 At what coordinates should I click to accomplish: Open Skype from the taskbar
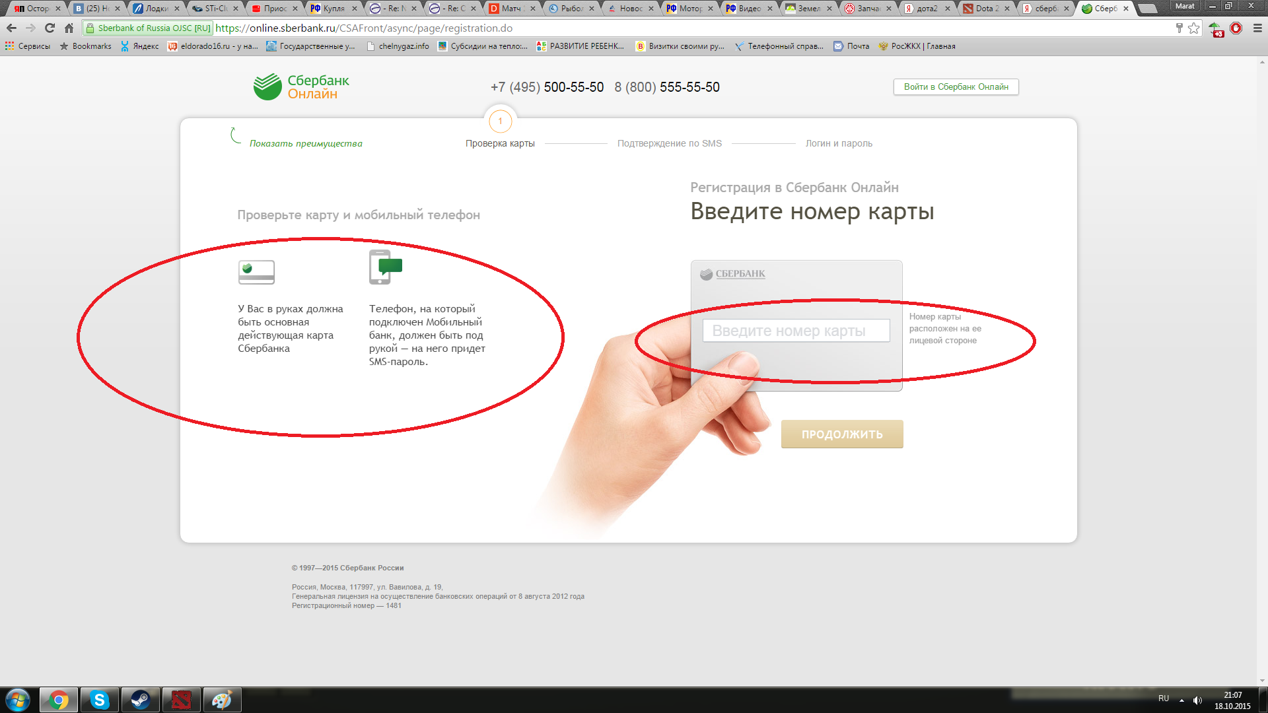click(100, 700)
